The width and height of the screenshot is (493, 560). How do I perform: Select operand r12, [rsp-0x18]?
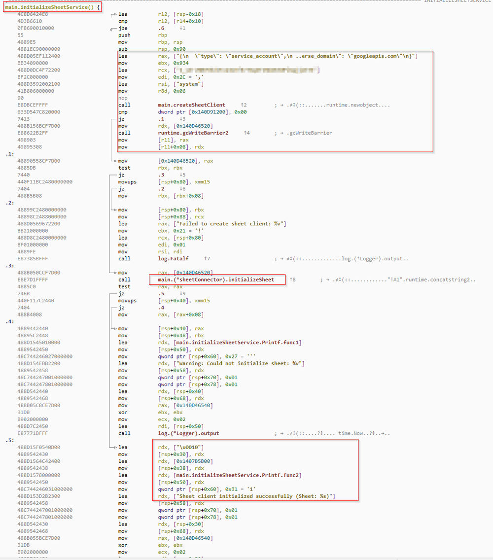tap(181, 14)
